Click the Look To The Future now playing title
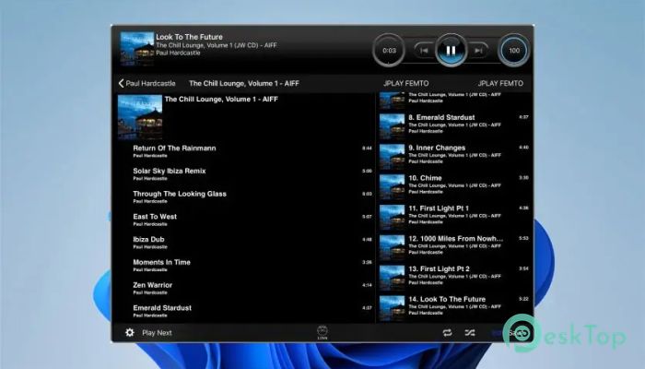 (189, 37)
